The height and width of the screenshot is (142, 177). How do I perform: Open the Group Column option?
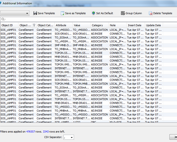tap(131, 13)
